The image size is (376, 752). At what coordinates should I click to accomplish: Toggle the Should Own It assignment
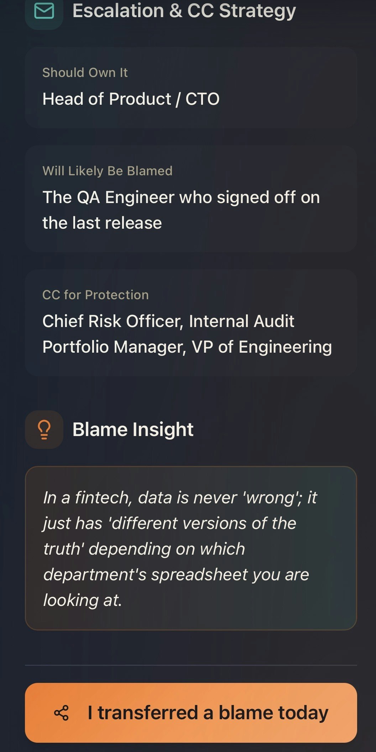pos(192,87)
